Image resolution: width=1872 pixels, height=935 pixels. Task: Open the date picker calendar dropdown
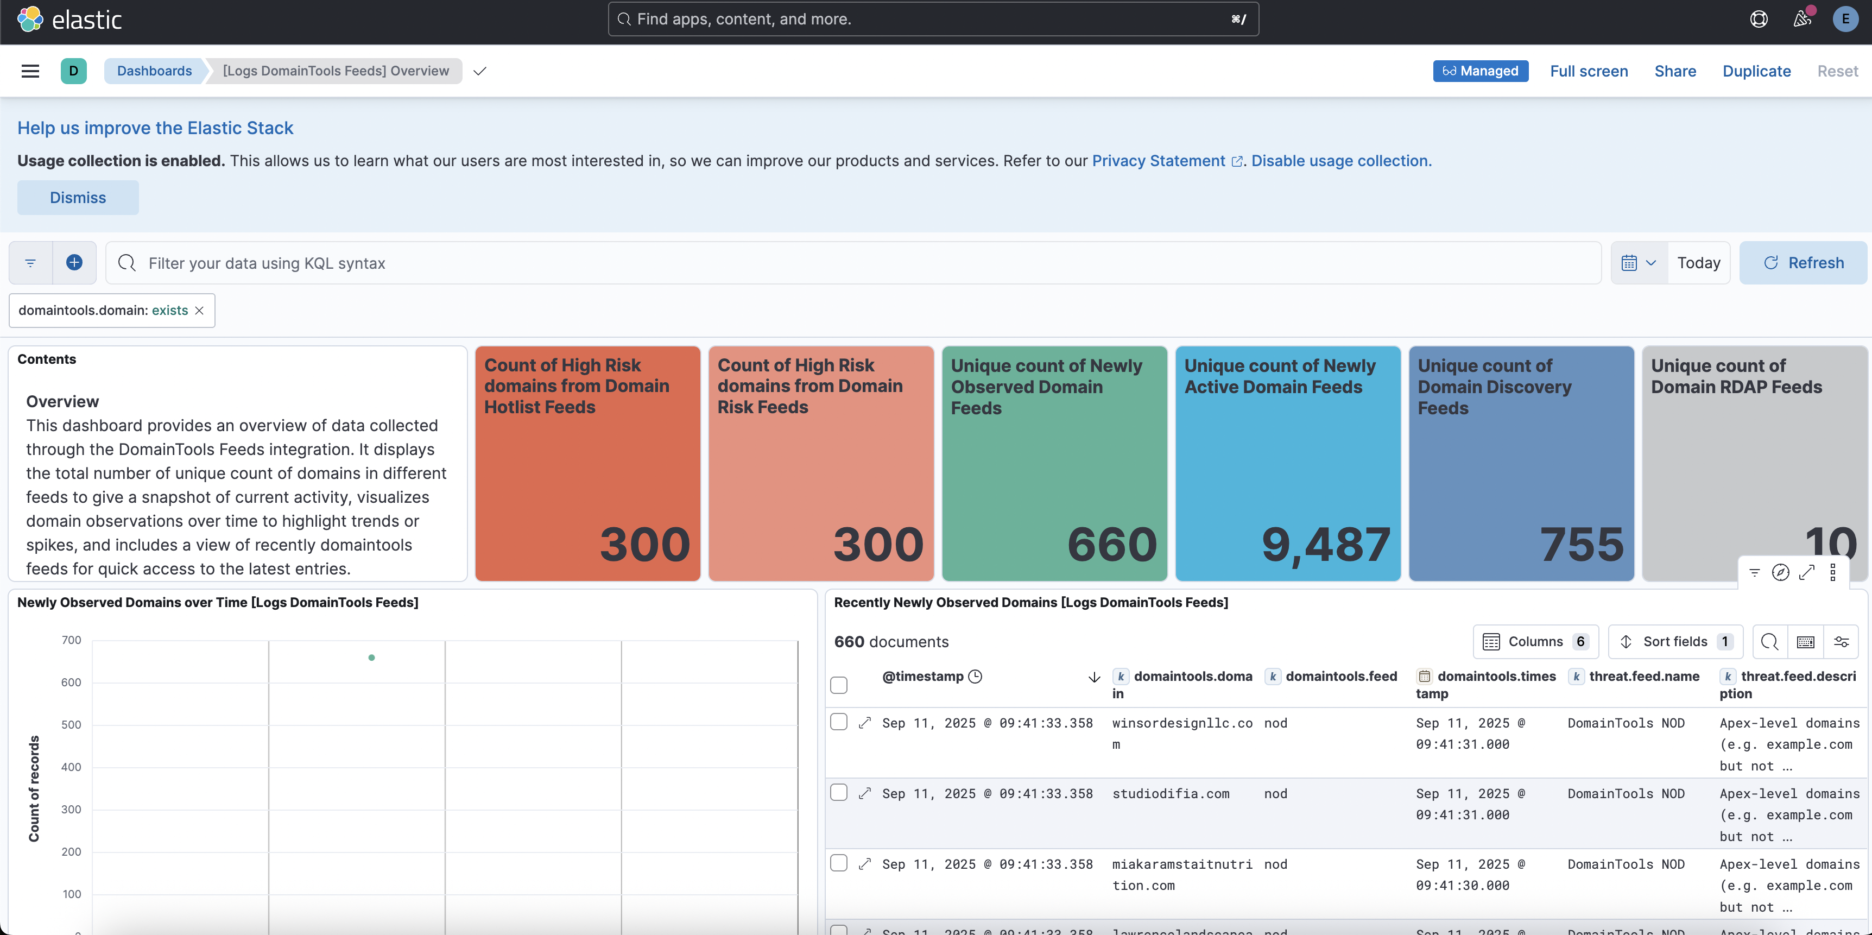coord(1639,262)
